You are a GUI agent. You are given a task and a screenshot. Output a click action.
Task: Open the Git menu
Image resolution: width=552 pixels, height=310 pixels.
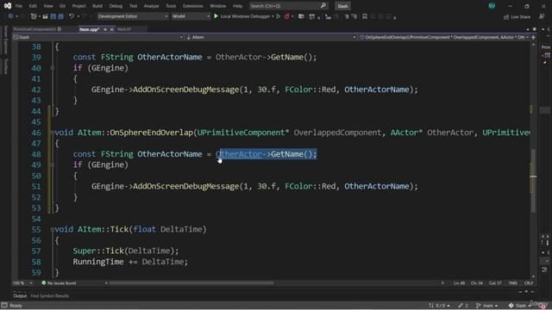62,6
